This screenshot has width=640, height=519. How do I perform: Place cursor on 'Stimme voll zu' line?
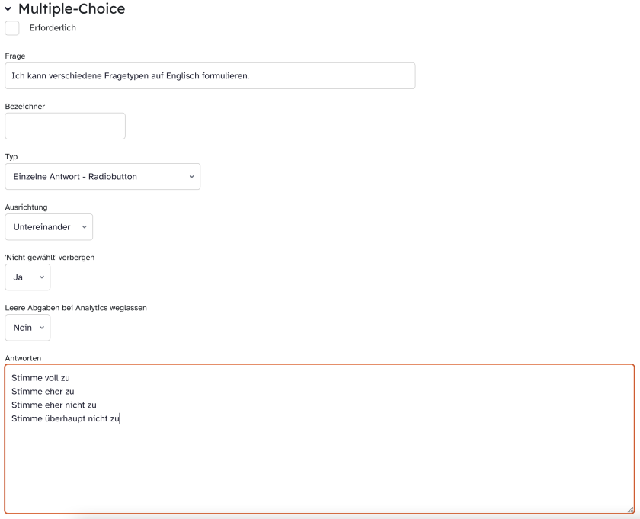coord(42,378)
